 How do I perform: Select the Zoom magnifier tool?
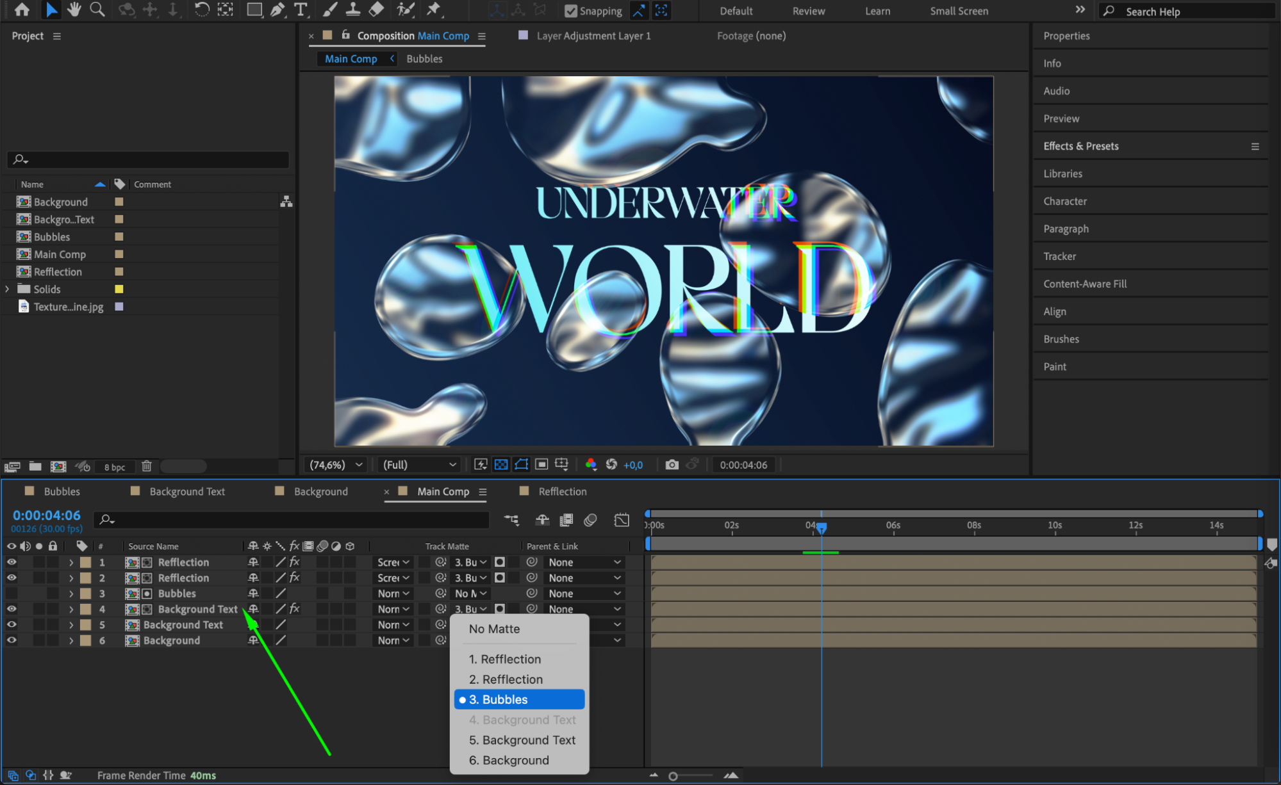(x=97, y=10)
